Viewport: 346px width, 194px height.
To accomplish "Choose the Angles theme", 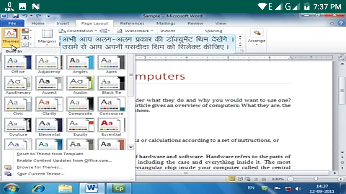I will tap(80, 64).
